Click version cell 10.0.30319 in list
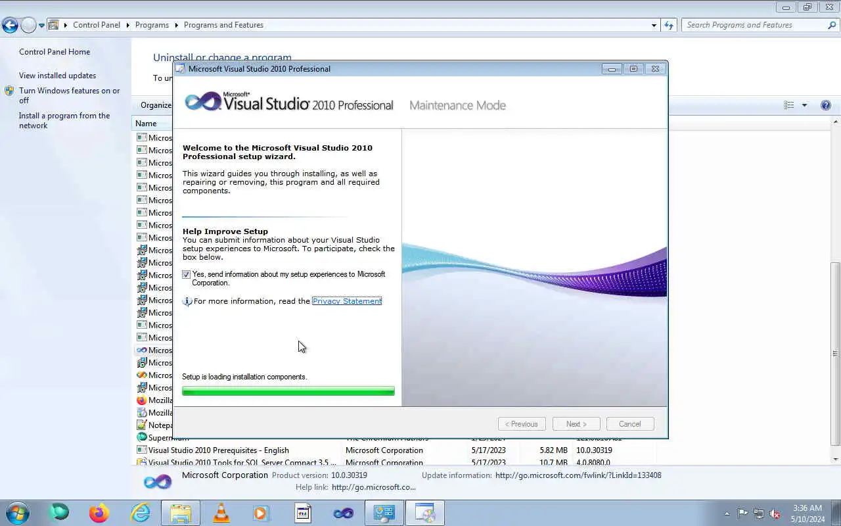Image resolution: width=841 pixels, height=526 pixels. [x=594, y=450]
